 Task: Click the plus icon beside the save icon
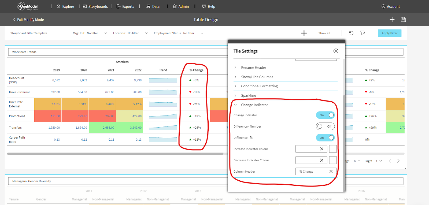pos(392,20)
